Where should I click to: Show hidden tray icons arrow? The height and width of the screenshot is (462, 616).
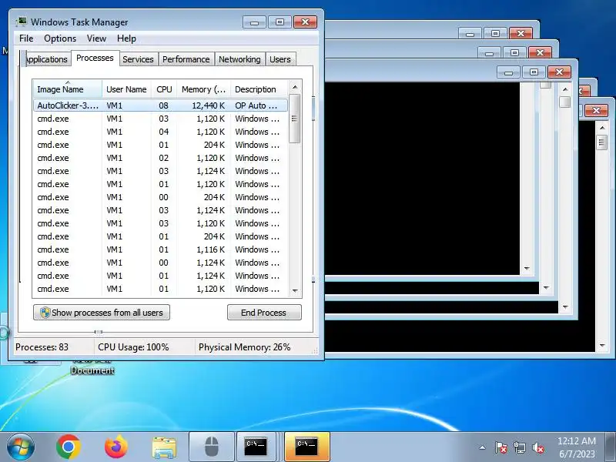pos(483,447)
